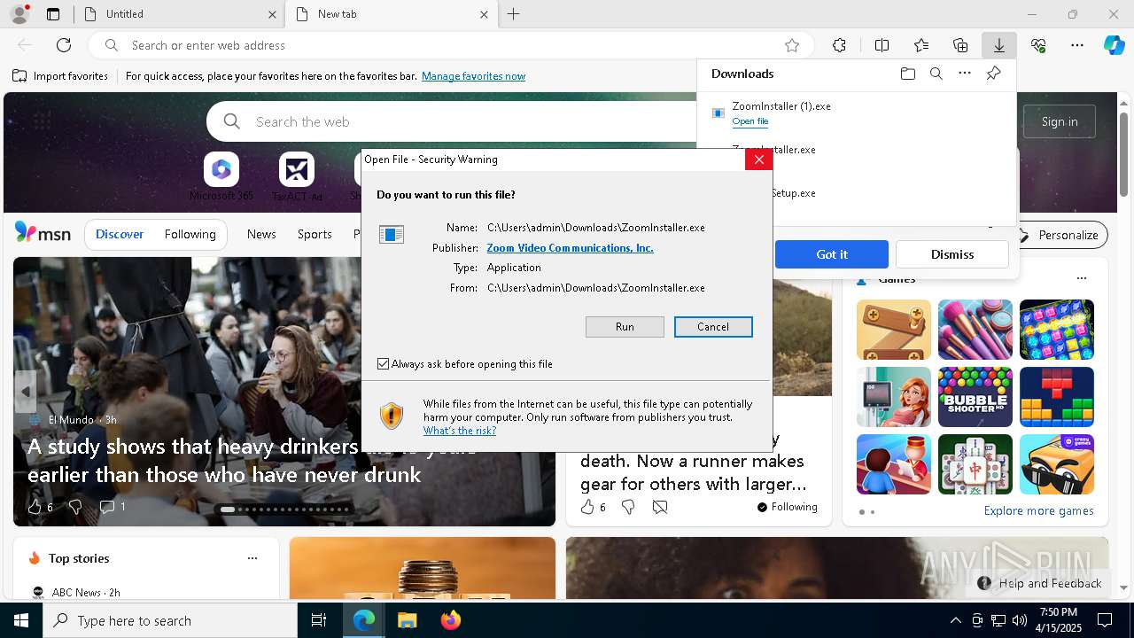Viewport: 1134px width, 638px height.
Task: Open 'What's the risk?' link
Action: [459, 431]
